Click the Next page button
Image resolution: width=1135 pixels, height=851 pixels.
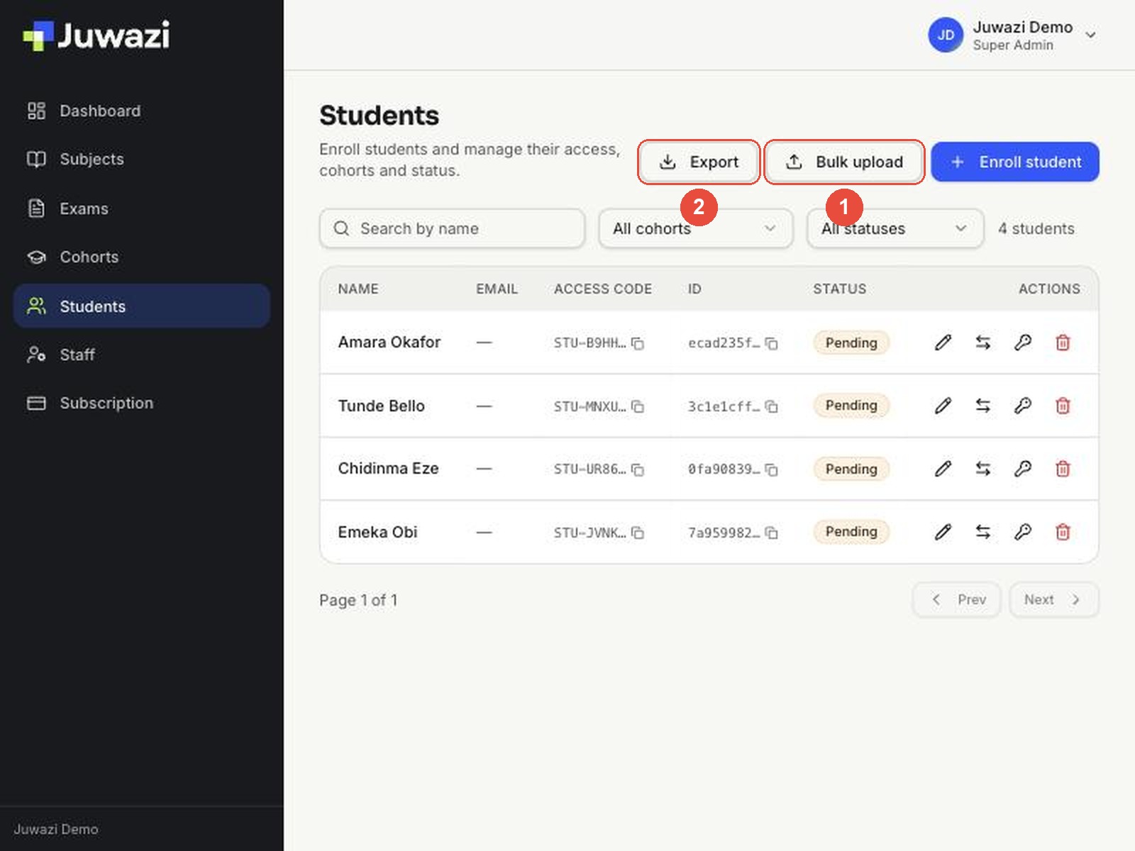(x=1054, y=600)
